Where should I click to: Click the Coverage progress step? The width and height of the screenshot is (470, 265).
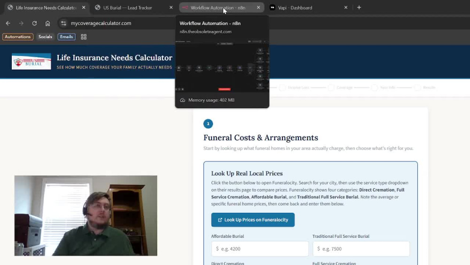tap(340, 88)
